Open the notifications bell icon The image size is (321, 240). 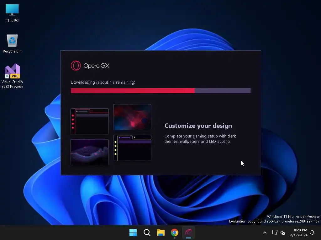pos(312,232)
